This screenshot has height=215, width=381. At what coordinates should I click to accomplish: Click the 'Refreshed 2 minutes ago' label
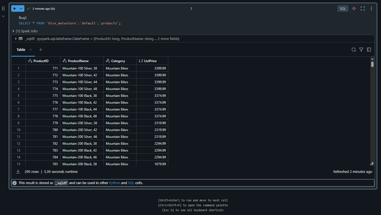click(x=352, y=172)
